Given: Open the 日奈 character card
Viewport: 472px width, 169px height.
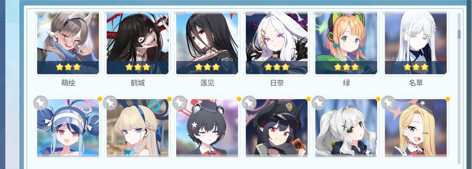Looking at the screenshot, I should 277,43.
